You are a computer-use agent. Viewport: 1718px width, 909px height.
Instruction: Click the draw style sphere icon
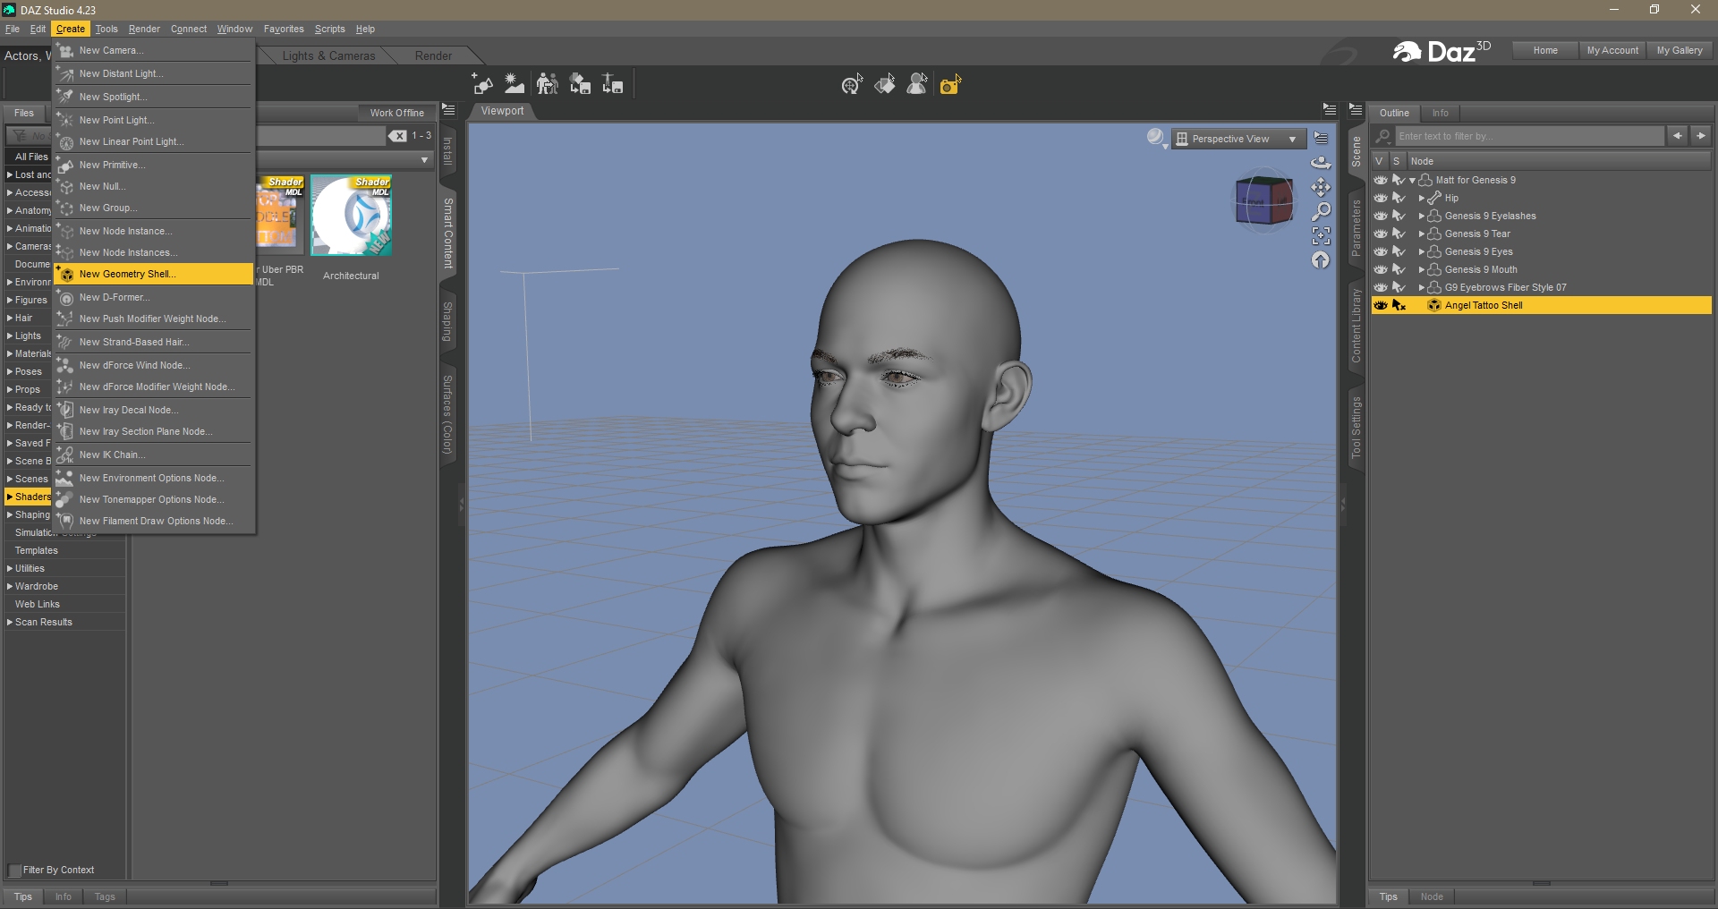1155,138
